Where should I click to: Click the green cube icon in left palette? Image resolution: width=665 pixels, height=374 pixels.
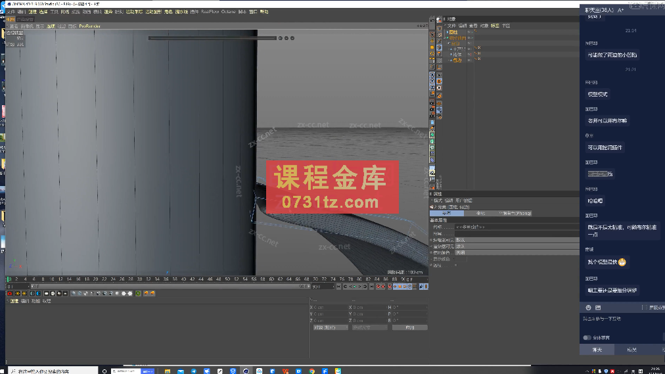pyautogui.click(x=432, y=141)
